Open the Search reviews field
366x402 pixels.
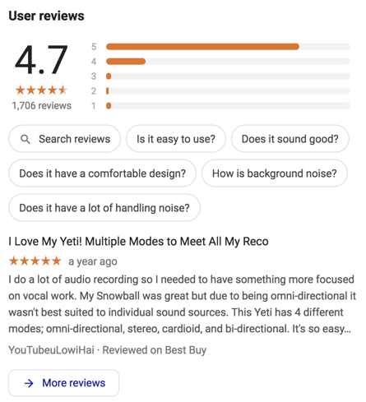click(64, 139)
